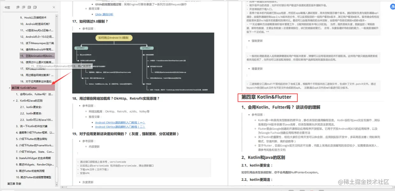
Task: Click the 如何绕过Android 9.0限制 mind map image
Action: [143, 63]
